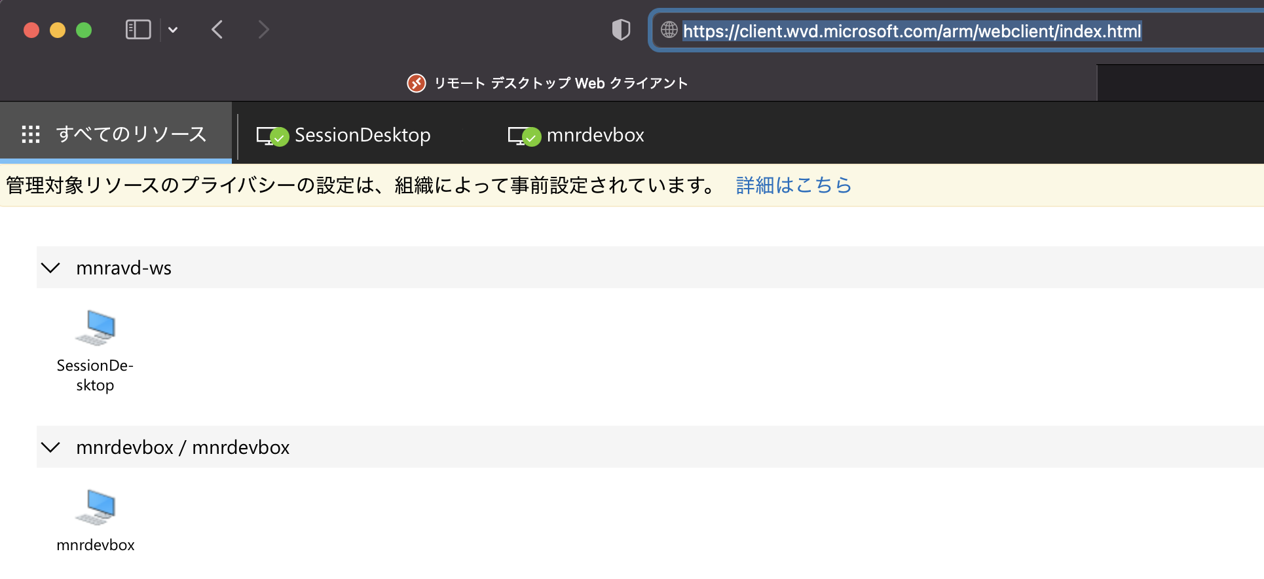The width and height of the screenshot is (1264, 579).
Task: Open the privacy shield report icon
Action: pos(621,30)
